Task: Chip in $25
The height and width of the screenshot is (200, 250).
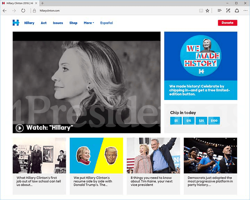Action: click(x=201, y=120)
